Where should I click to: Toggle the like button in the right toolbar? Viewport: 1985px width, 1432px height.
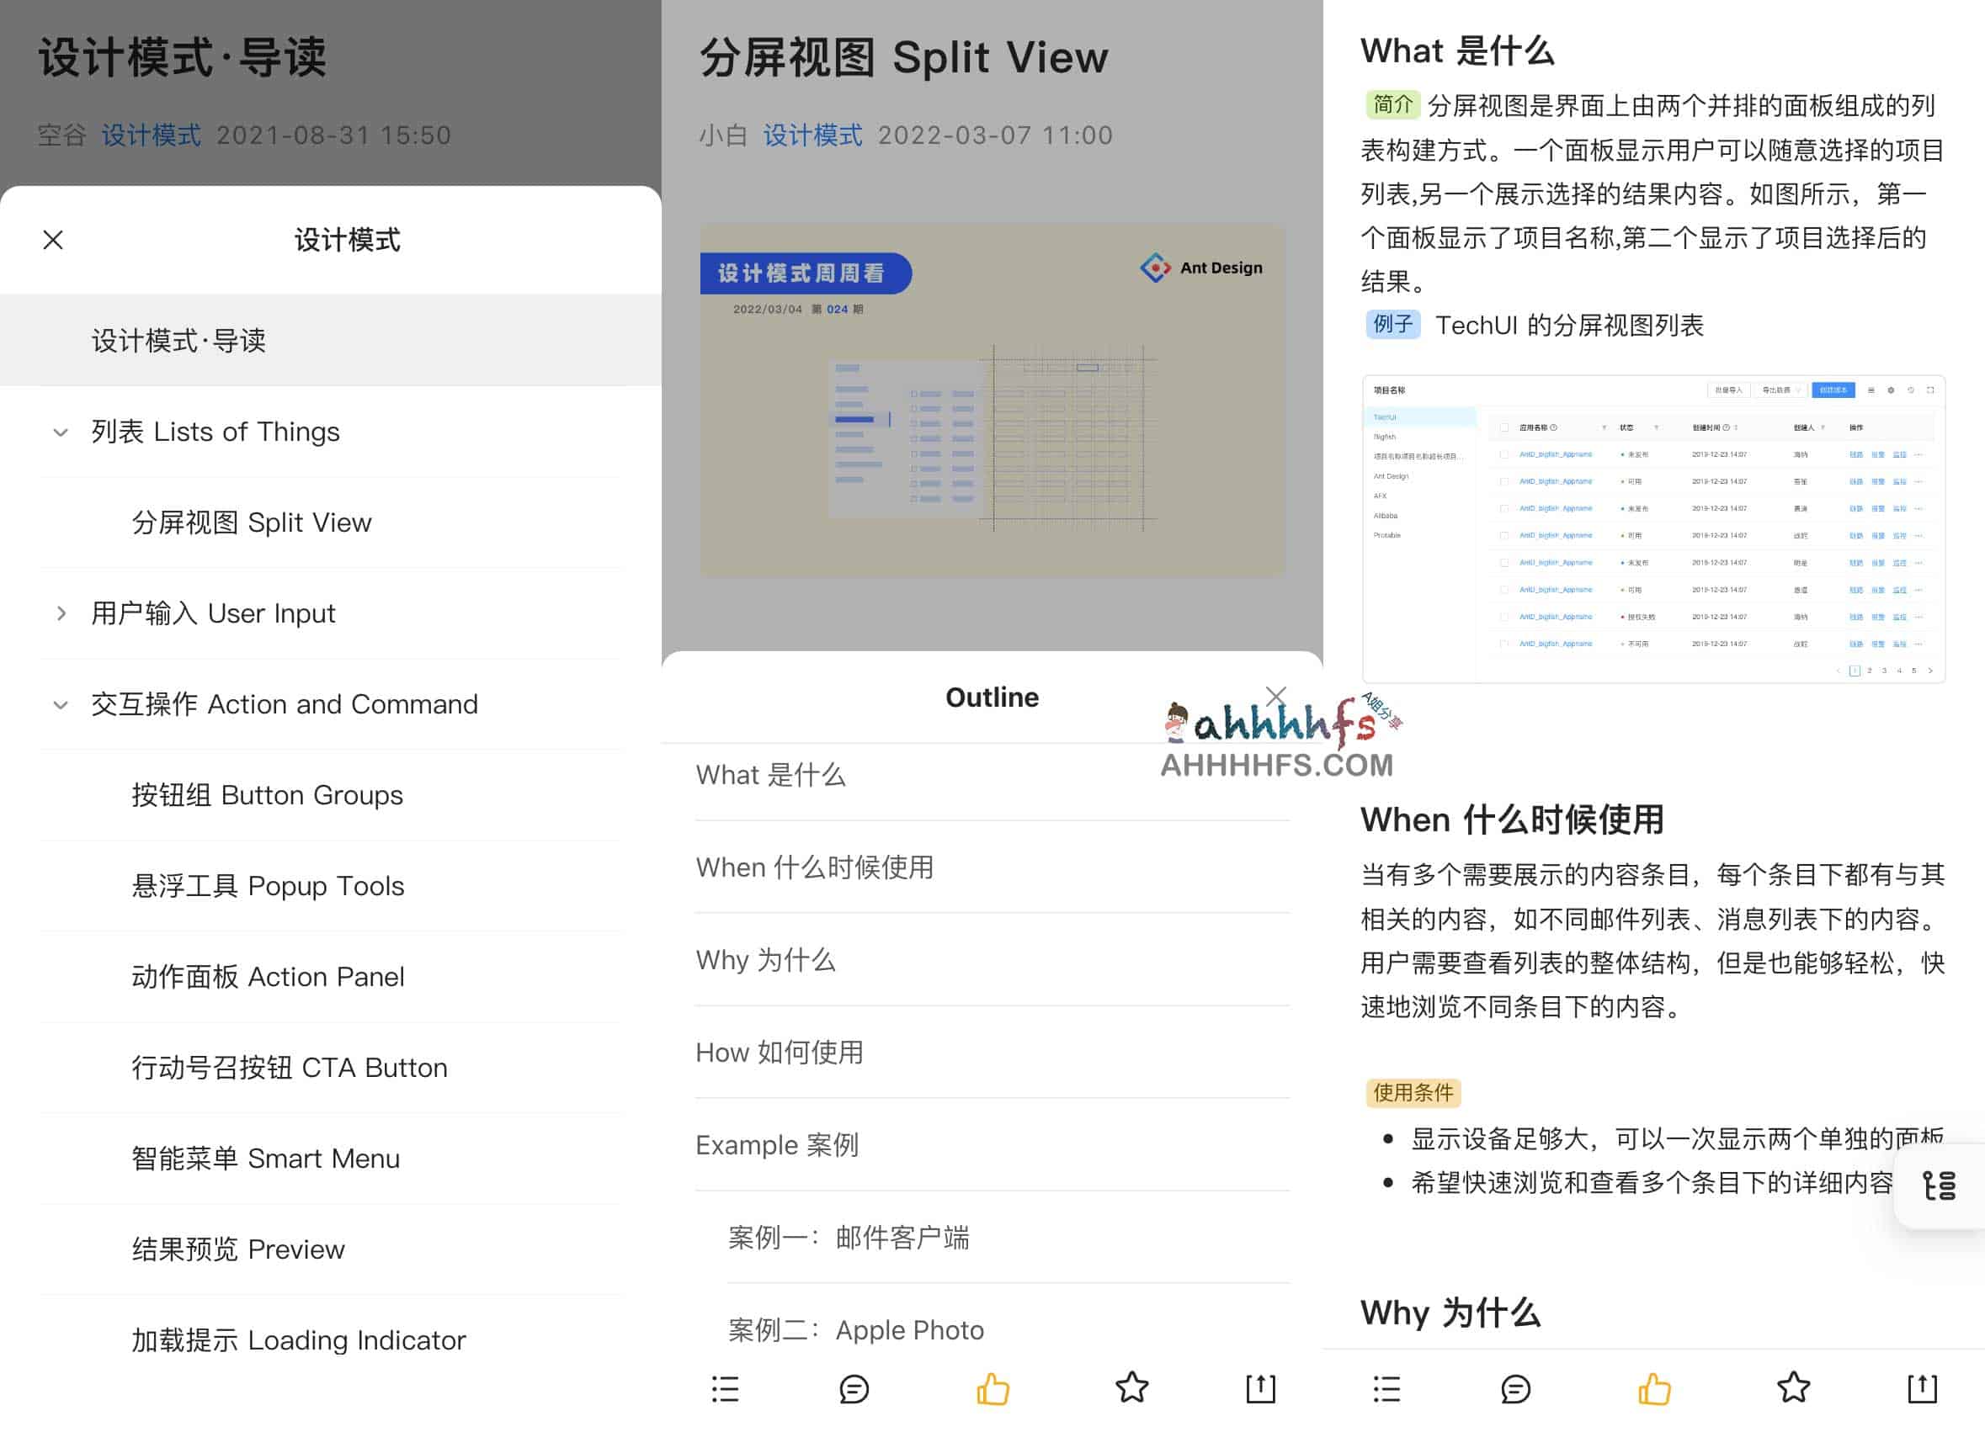1653,1389
